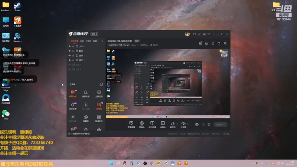Screen dimensions: 297x167
Task: Click the stream preview canvas
Action: click(168, 83)
